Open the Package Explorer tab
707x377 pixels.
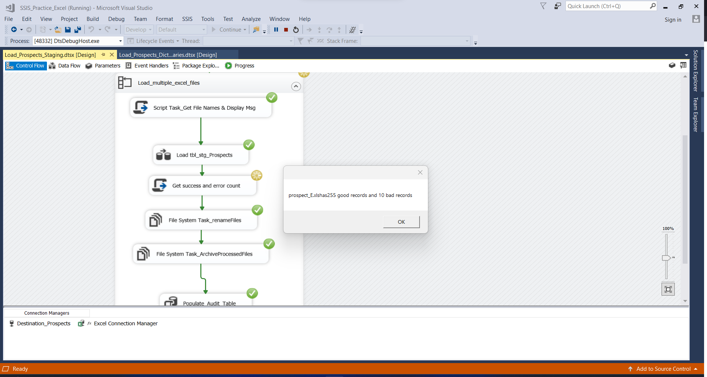(196, 66)
